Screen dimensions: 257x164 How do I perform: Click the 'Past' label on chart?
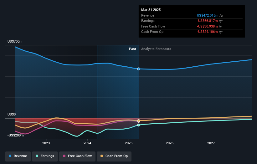(132, 49)
